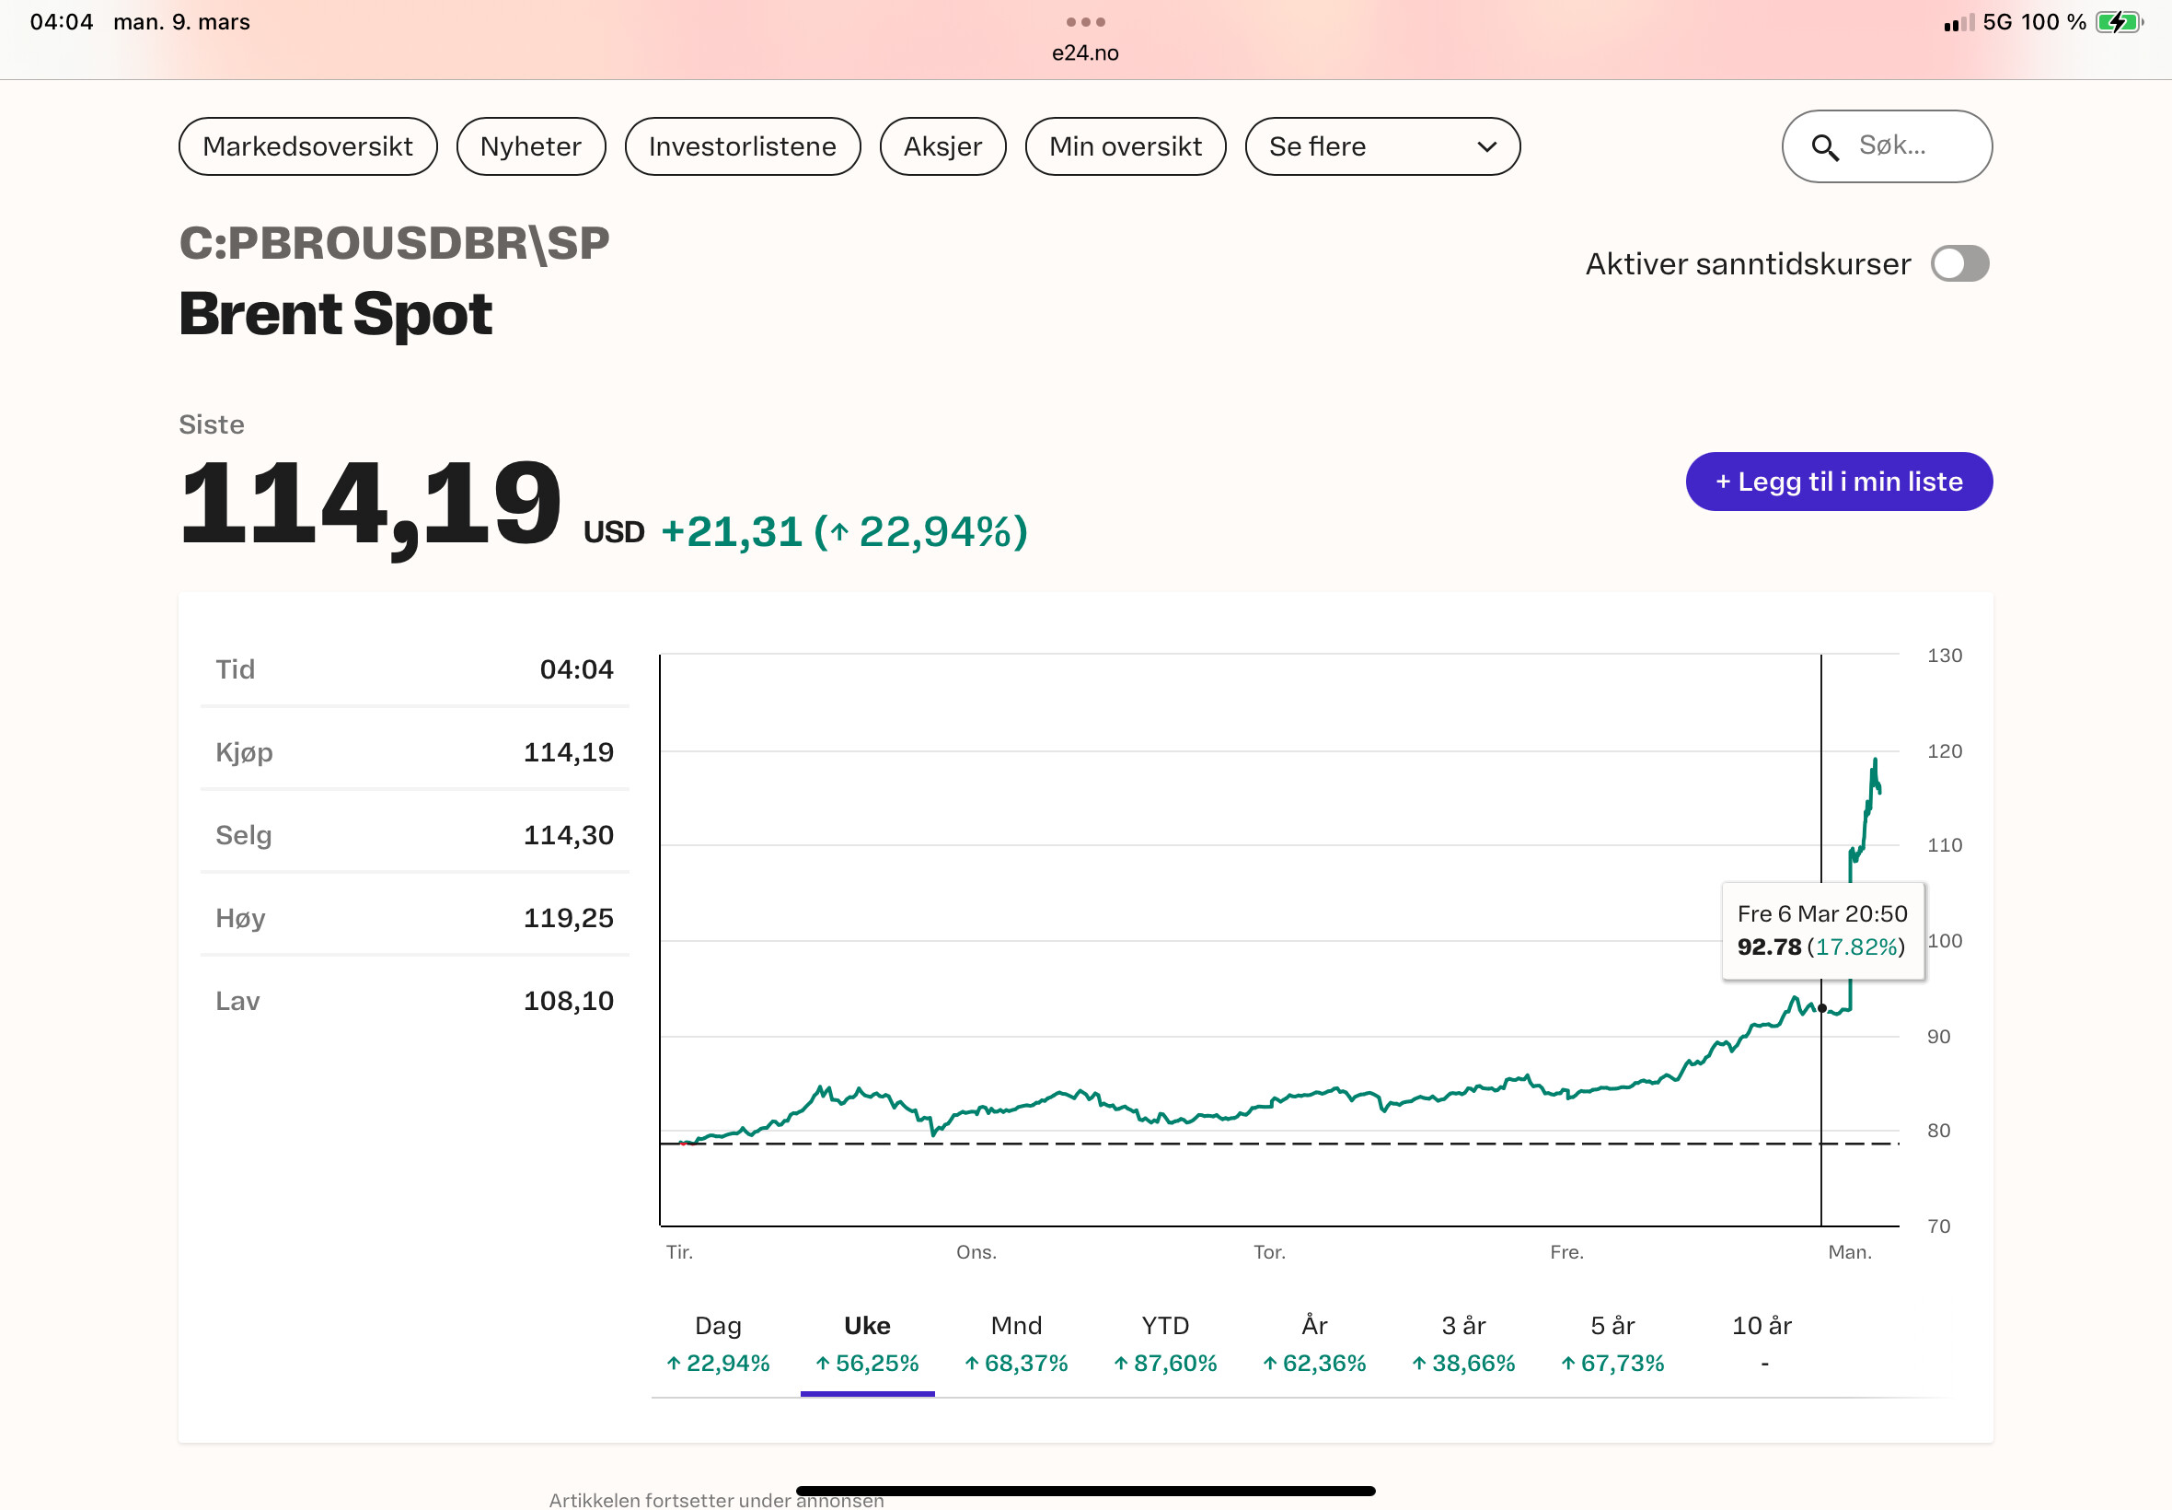This screenshot has width=2172, height=1510.
Task: Click the chevron arrow in Se flere
Action: [x=1486, y=146]
